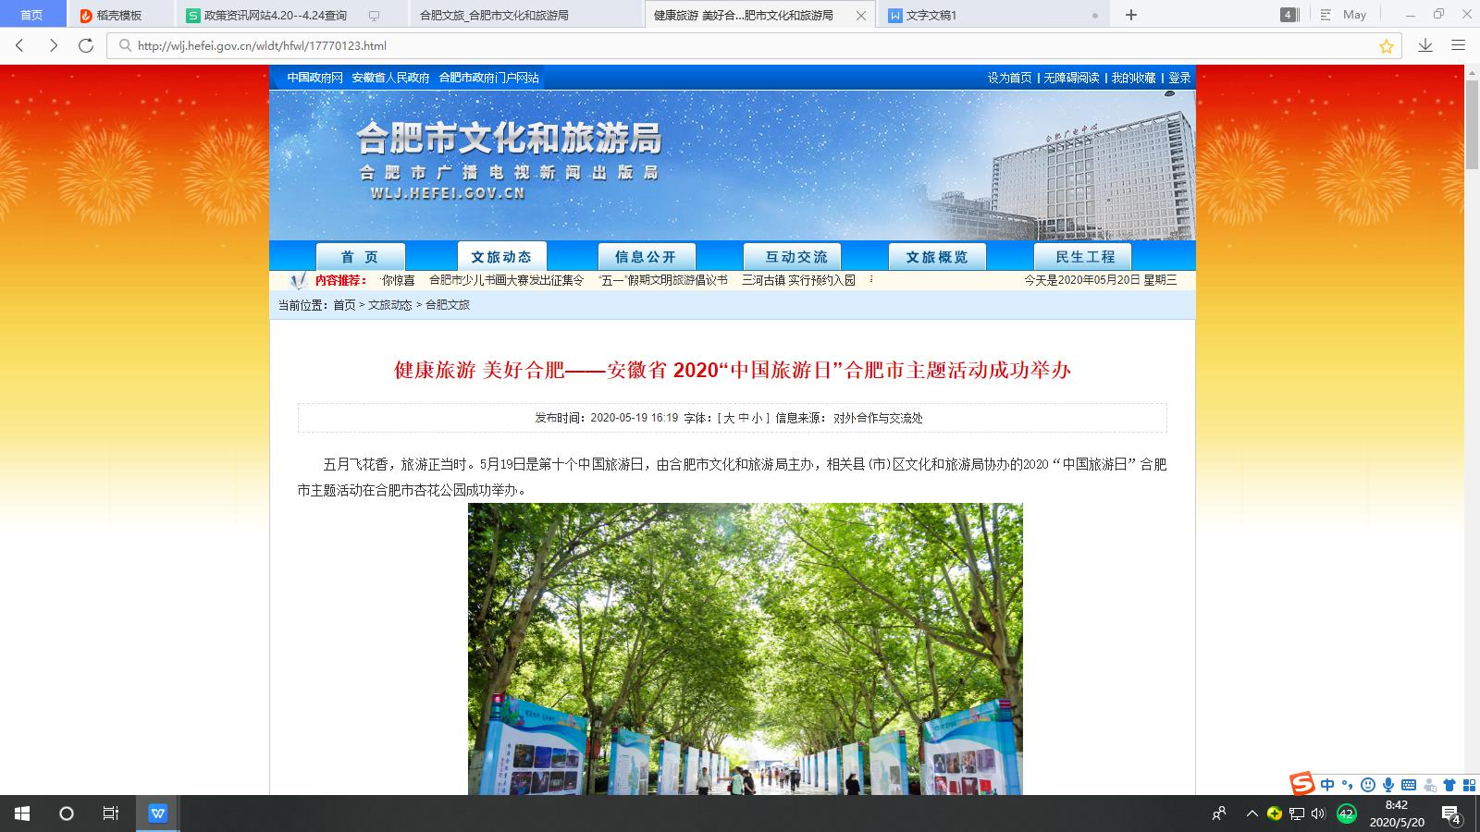Open the downloads icon in the toolbar
The image size is (1480, 832).
tap(1425, 45)
